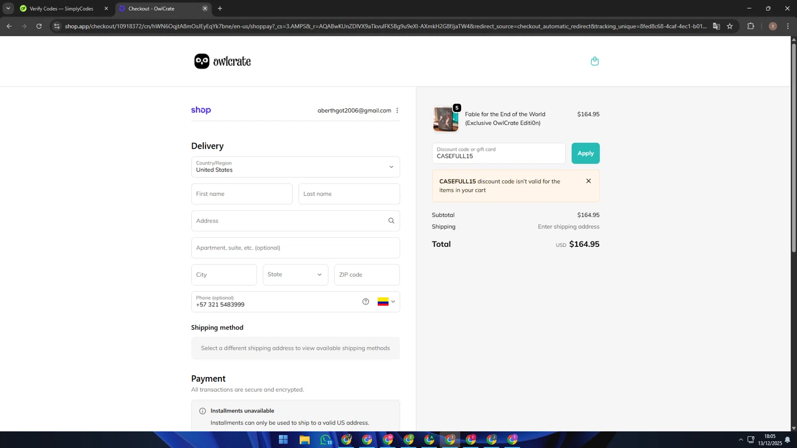Click the Address input field

(295, 221)
